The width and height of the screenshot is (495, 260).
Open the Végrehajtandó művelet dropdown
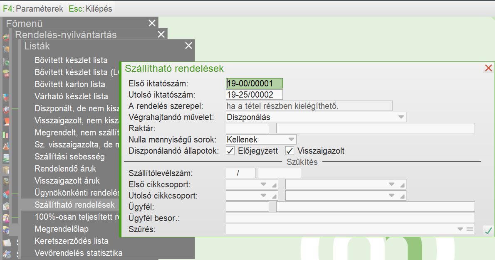click(x=401, y=117)
